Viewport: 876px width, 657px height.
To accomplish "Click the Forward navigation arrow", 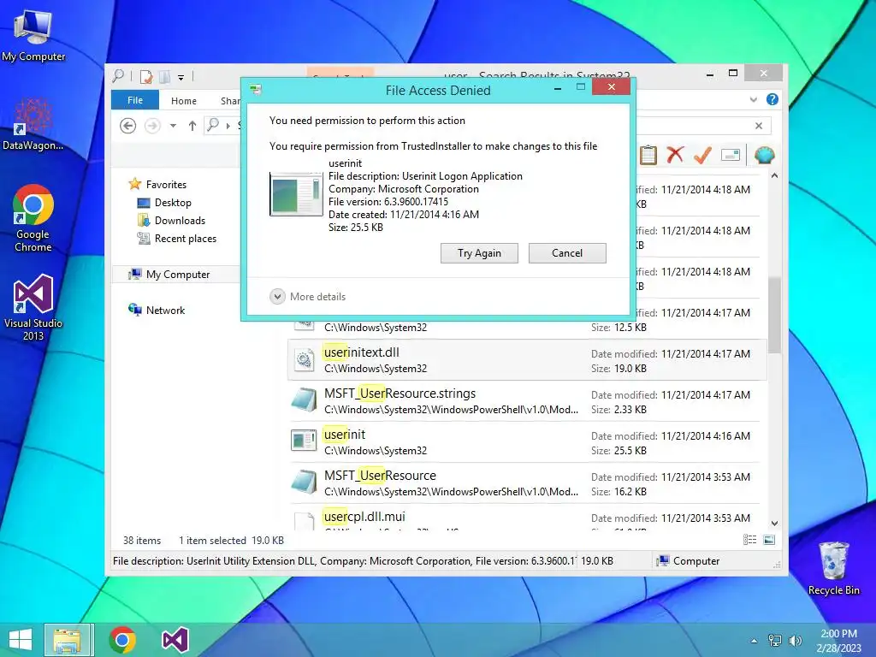I will [x=152, y=126].
